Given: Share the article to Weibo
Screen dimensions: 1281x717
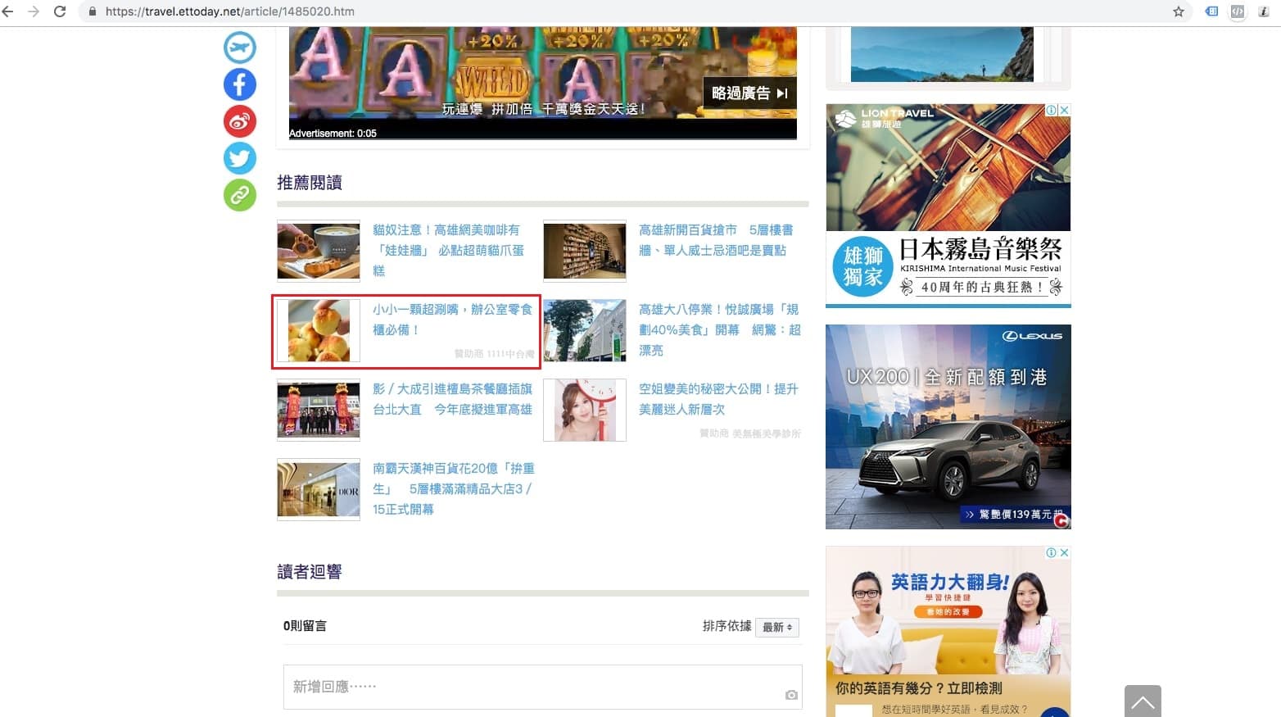Looking at the screenshot, I should (239, 121).
